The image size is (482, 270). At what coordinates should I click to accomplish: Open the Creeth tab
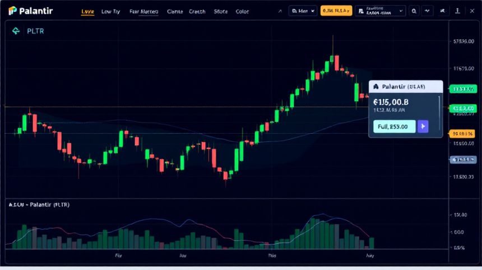[197, 12]
